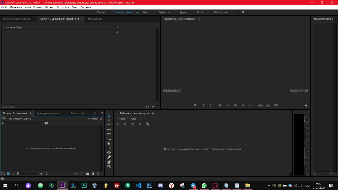Viewport: 338px width, 190px height.
Task: Select the Pen tool
Action: [109, 157]
